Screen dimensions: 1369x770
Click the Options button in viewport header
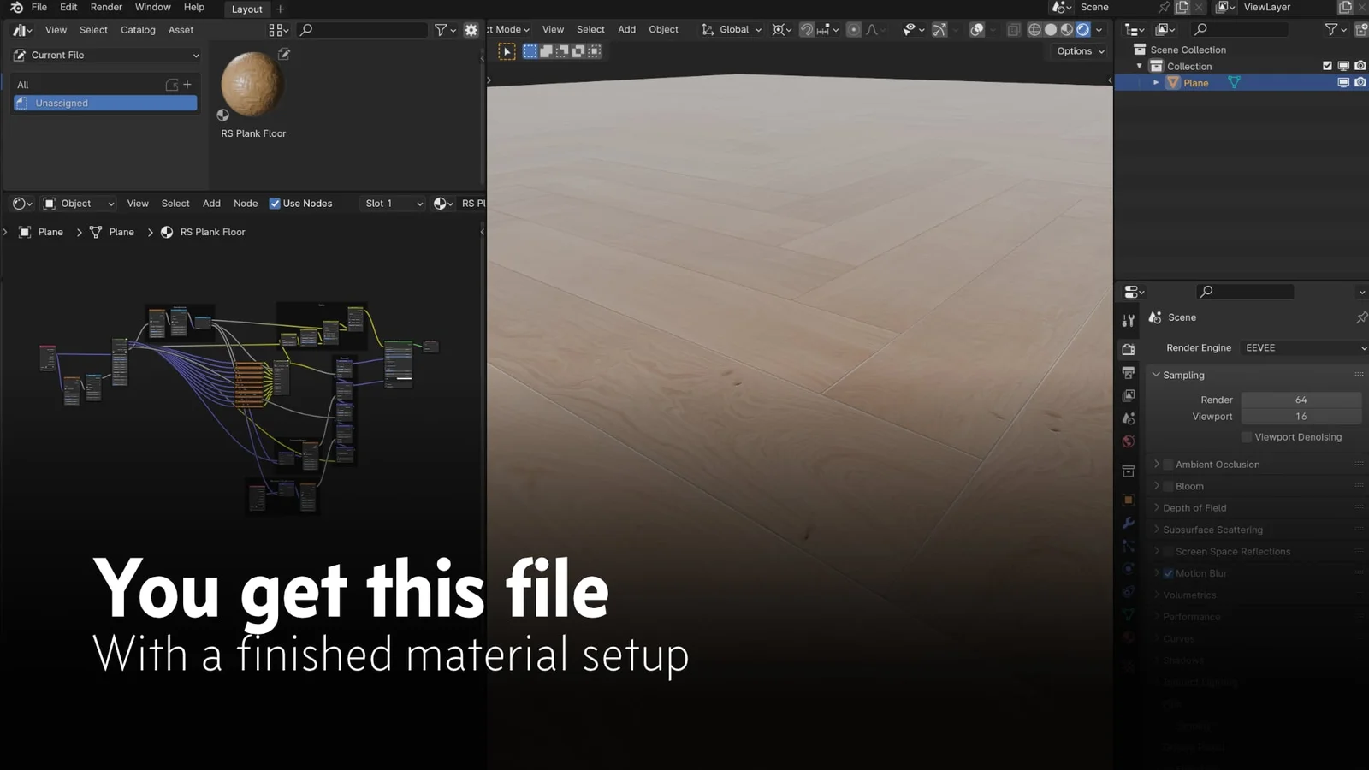(1077, 50)
